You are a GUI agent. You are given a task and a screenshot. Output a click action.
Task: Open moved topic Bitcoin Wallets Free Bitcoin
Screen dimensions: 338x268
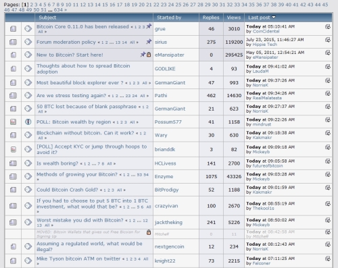(x=89, y=234)
